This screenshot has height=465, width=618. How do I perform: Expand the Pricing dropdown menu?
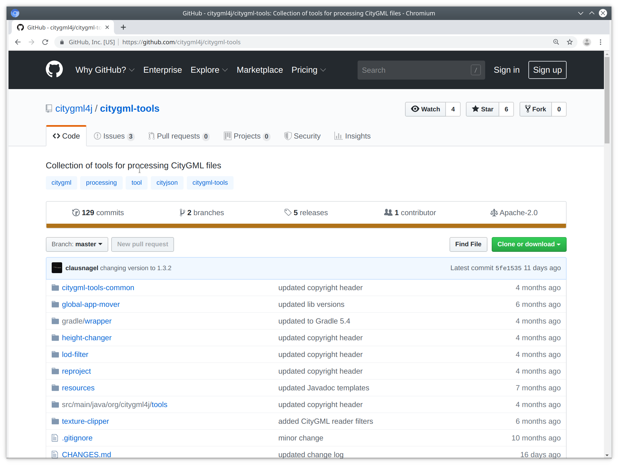309,70
